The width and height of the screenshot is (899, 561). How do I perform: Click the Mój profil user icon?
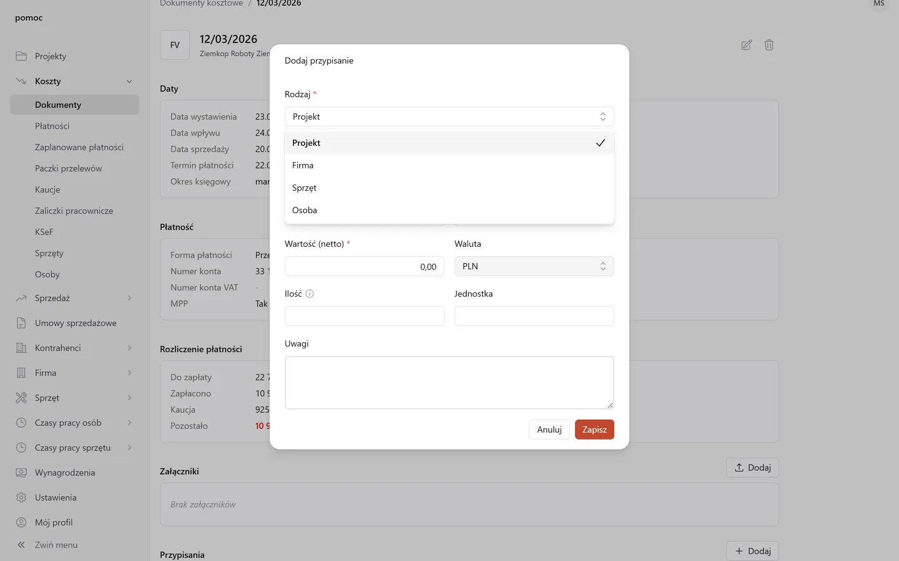point(21,522)
